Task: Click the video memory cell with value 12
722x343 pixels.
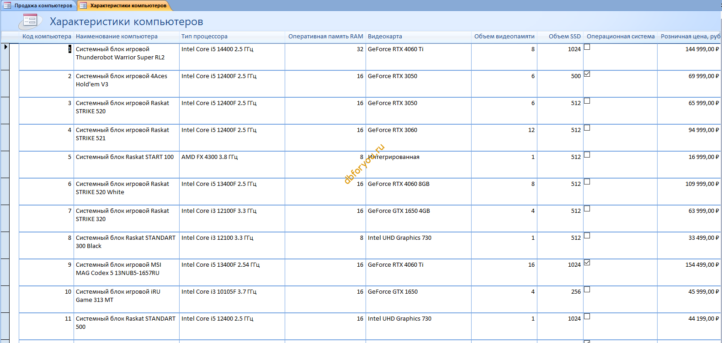Action: point(504,137)
